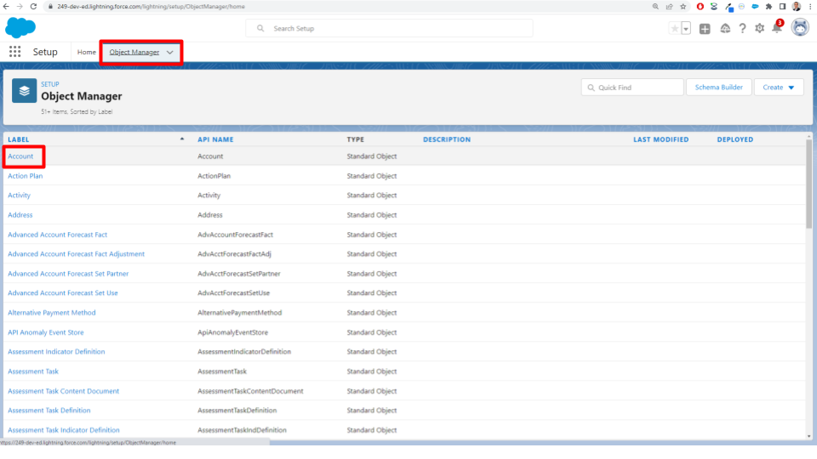Sort by the Description column header

point(447,139)
